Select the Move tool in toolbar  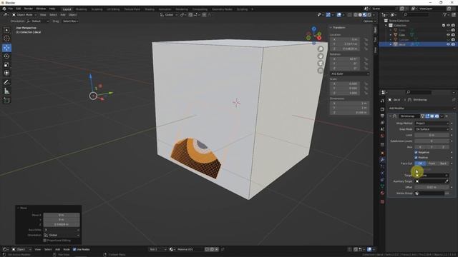(6, 48)
